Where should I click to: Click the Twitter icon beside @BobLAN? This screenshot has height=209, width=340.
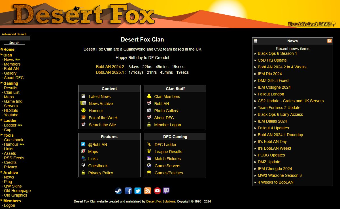coord(83,144)
